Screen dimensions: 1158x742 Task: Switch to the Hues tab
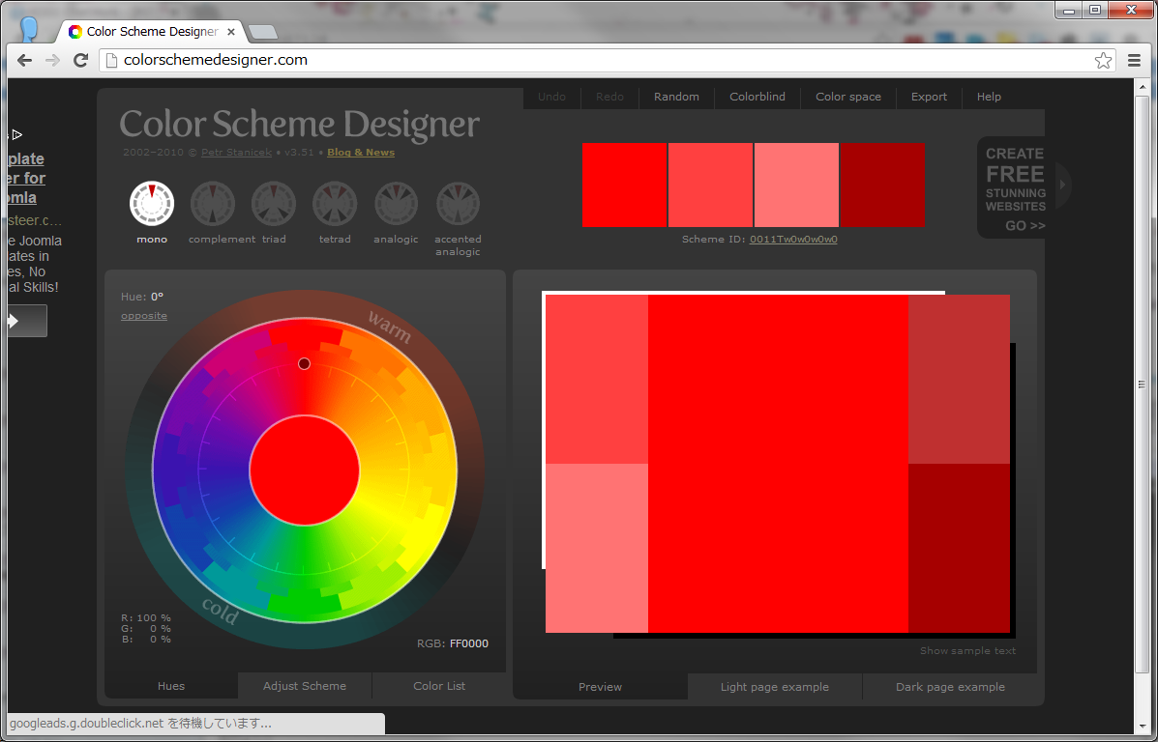(x=171, y=686)
